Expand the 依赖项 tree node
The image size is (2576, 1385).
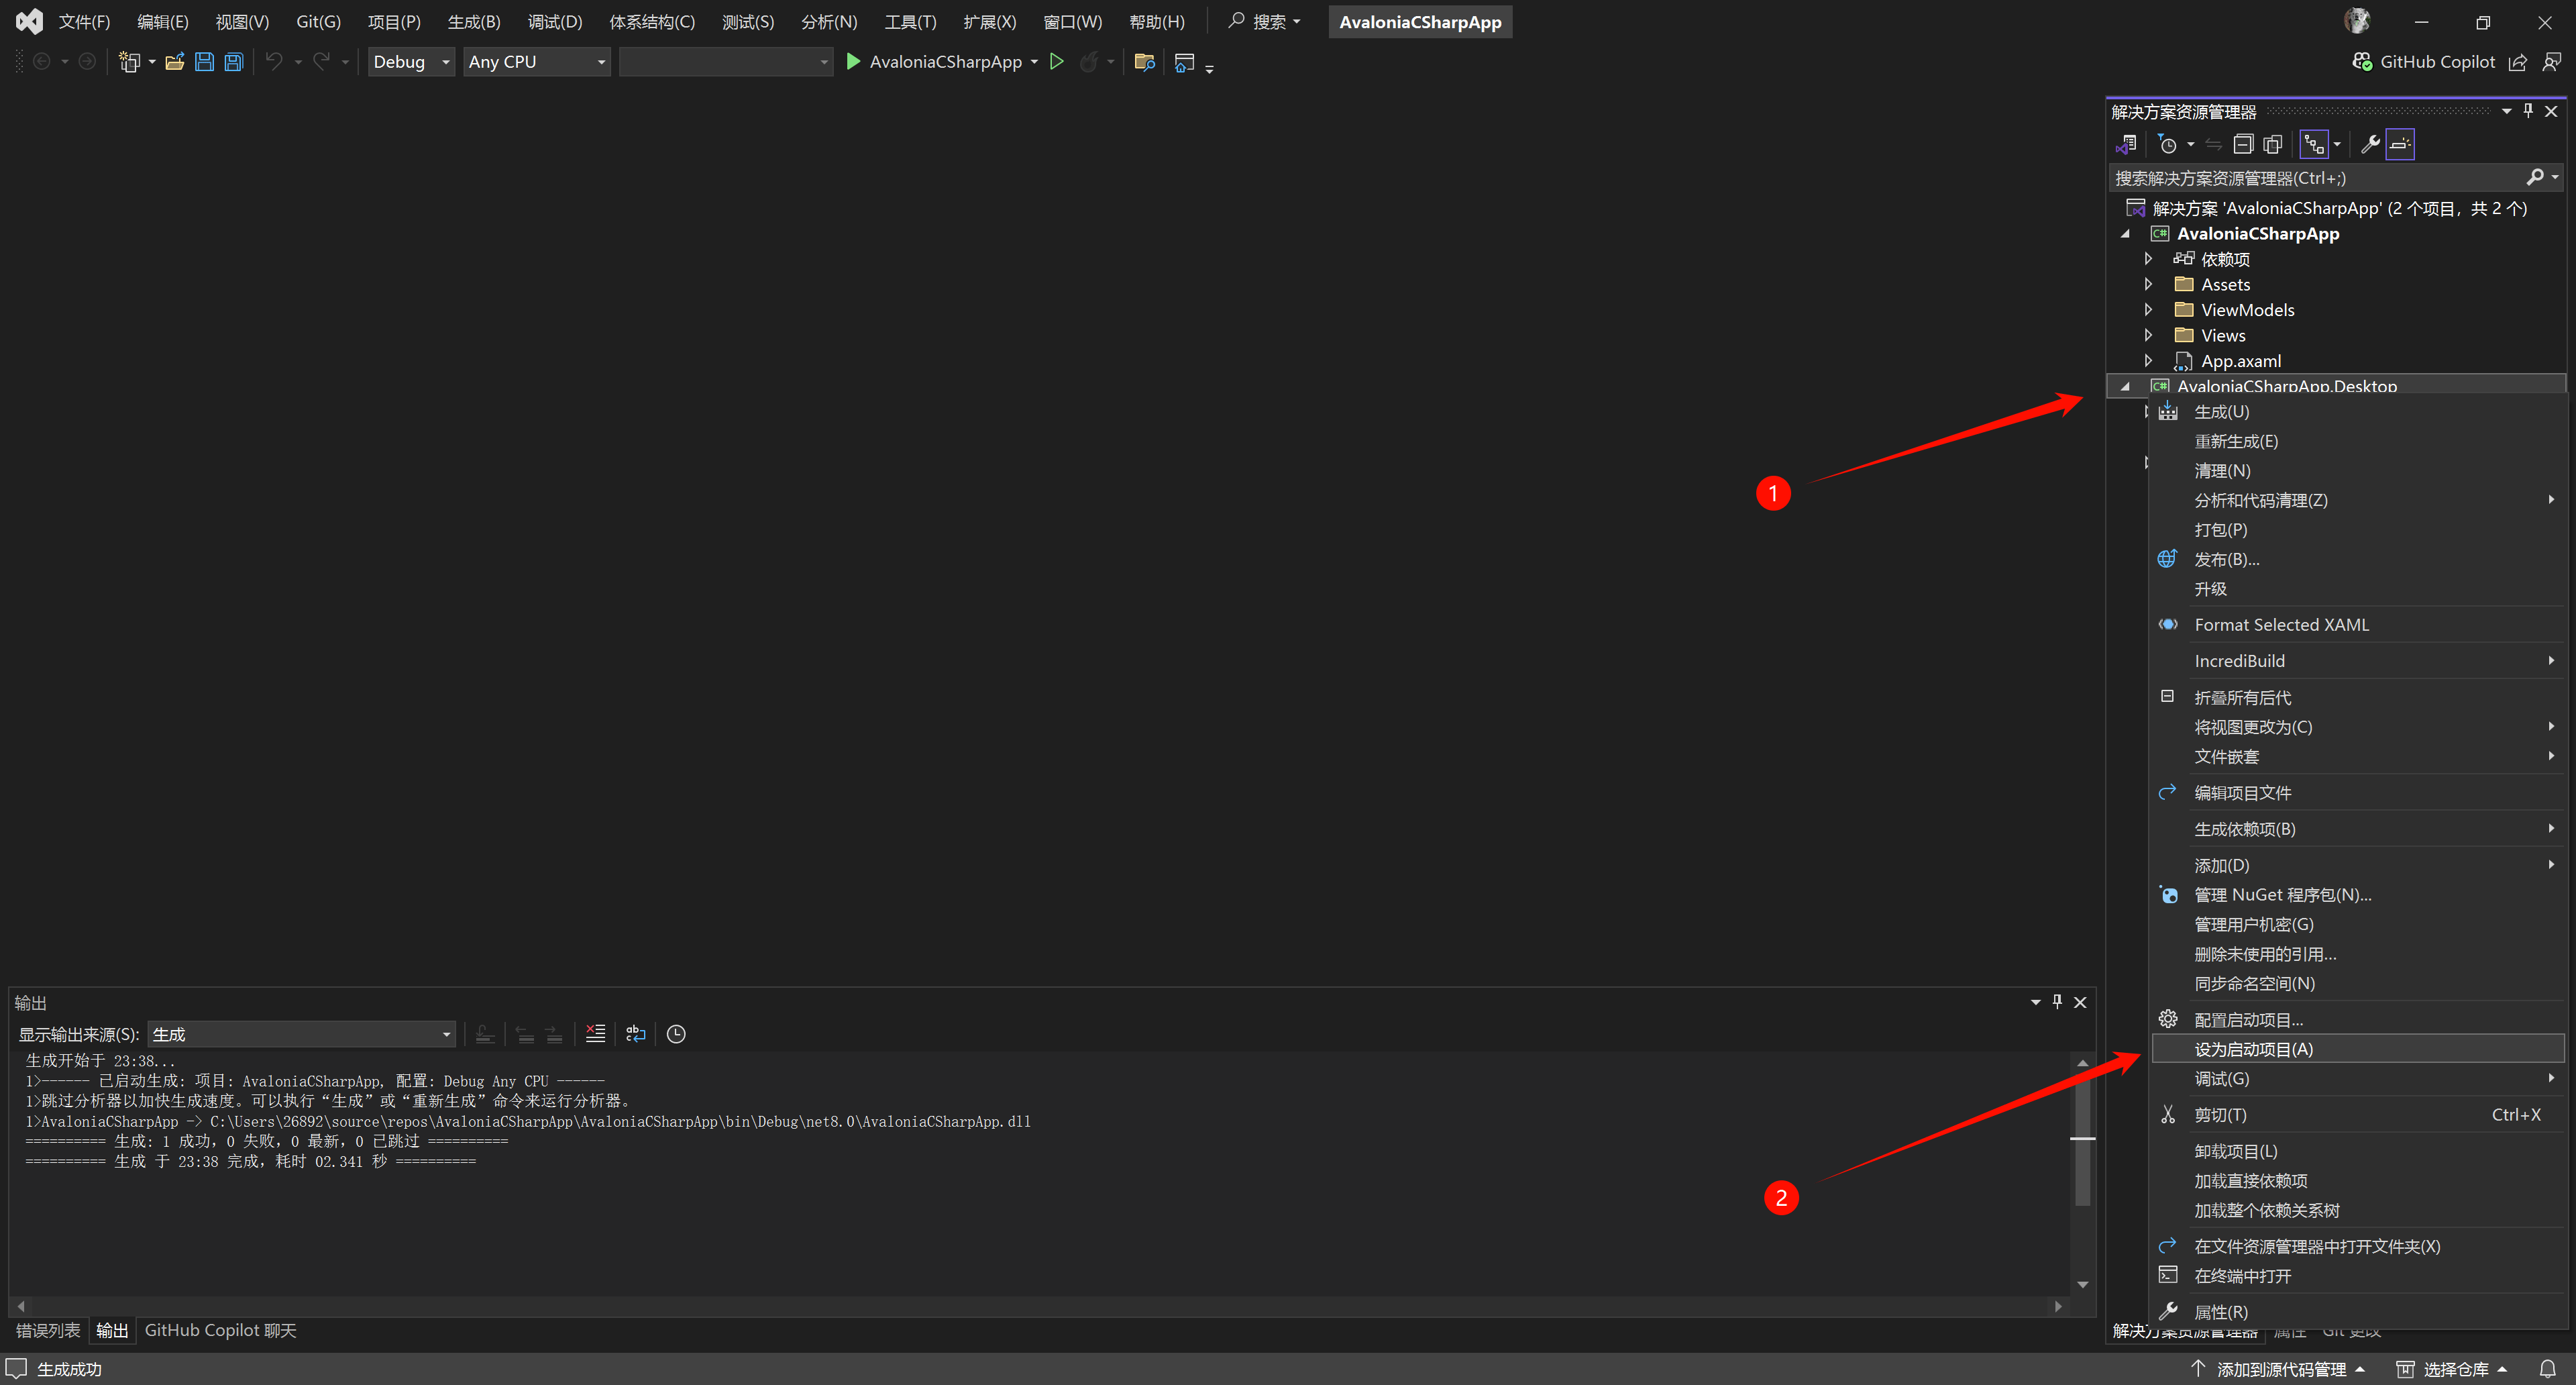pyautogui.click(x=2148, y=259)
